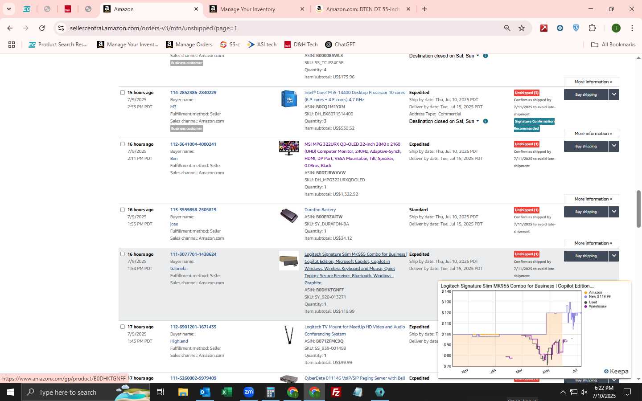Expand Destination closed dropdown for Intel order
This screenshot has height=401, width=642.
click(x=477, y=121)
